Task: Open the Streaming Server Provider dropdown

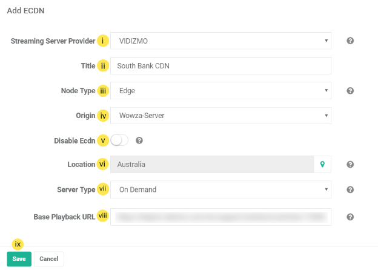Action: pyautogui.click(x=221, y=41)
